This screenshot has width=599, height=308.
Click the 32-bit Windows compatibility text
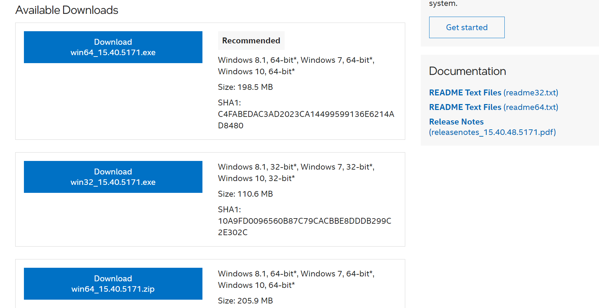pos(296,172)
